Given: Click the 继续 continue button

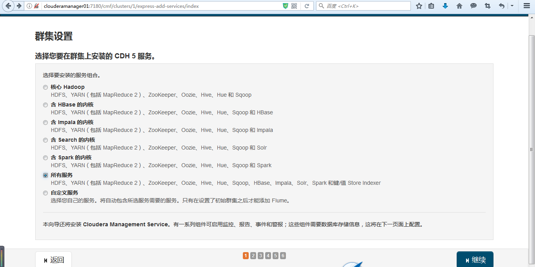Looking at the screenshot, I should [x=475, y=260].
